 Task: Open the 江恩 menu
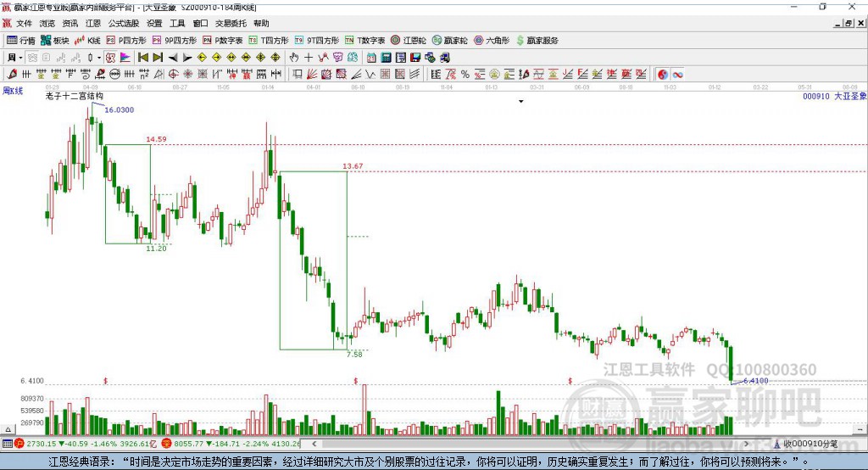point(93,23)
